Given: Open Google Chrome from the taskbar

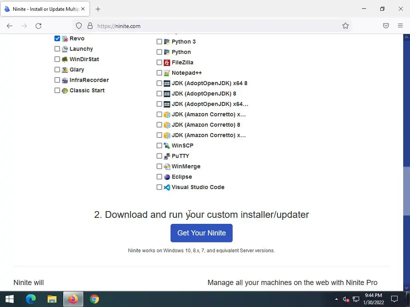Looking at the screenshot, I should 94,299.
